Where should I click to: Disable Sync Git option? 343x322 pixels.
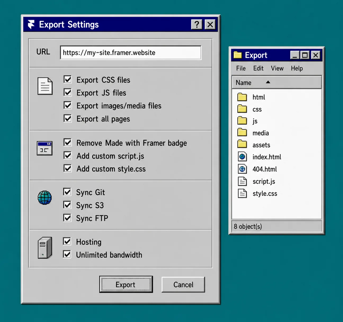tap(67, 192)
